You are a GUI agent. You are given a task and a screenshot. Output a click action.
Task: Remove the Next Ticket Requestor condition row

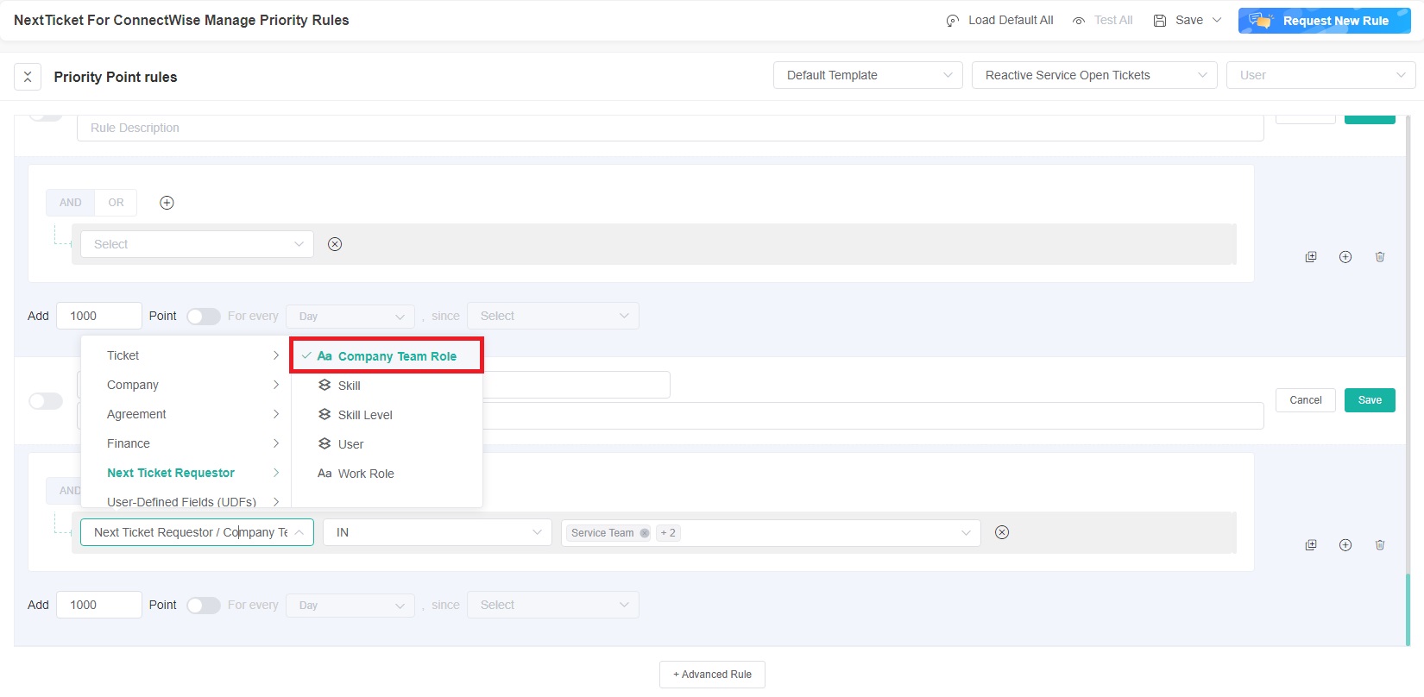(x=1001, y=532)
